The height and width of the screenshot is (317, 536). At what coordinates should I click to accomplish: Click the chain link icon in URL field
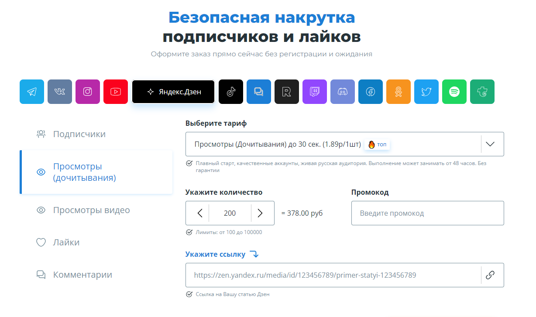tap(490, 275)
